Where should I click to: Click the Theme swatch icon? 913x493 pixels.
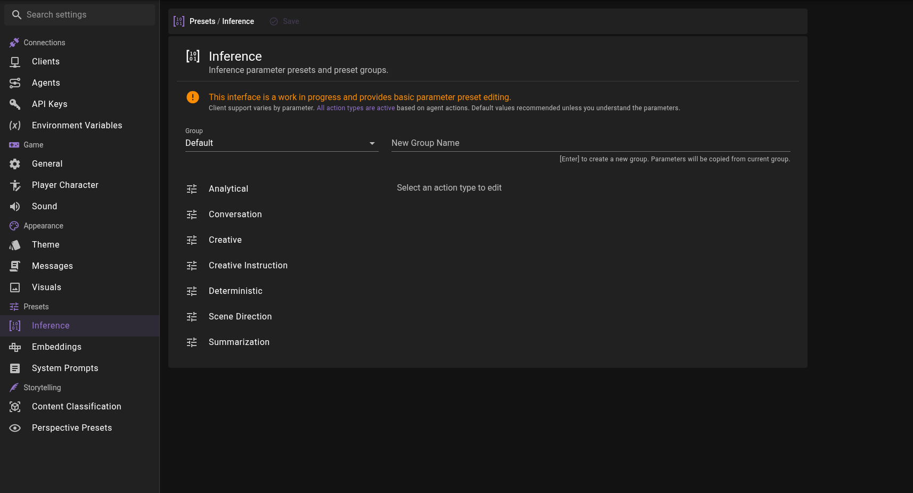[15, 245]
